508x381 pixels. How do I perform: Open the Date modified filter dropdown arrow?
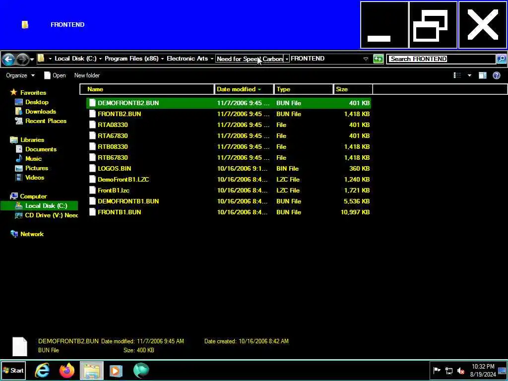click(x=259, y=89)
